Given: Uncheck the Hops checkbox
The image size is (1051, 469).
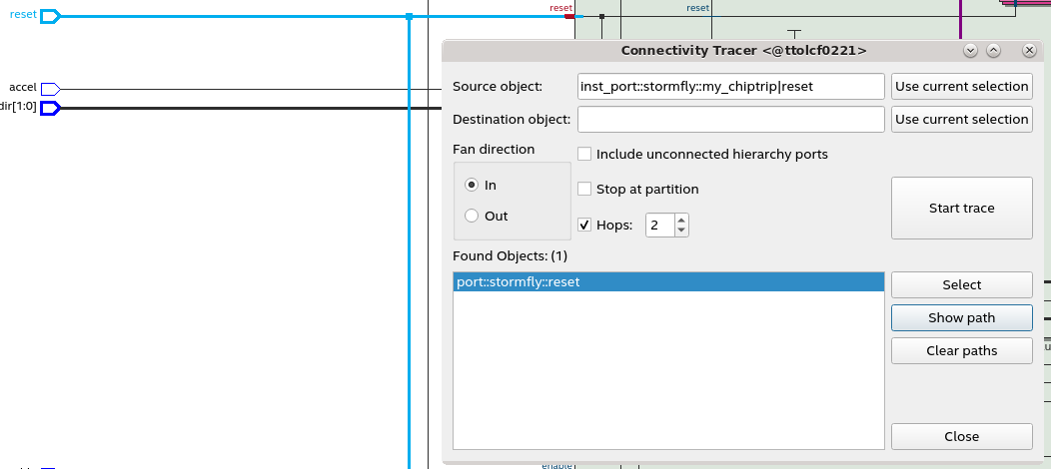Looking at the screenshot, I should point(584,225).
